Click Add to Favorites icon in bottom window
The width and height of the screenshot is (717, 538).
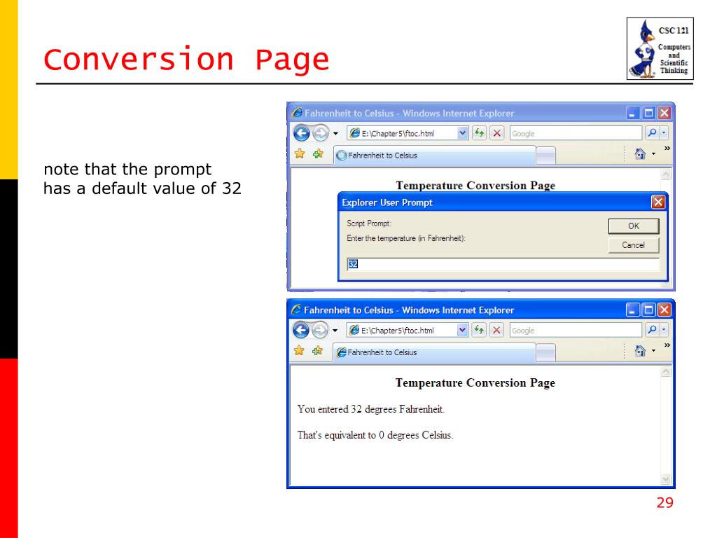click(x=317, y=350)
